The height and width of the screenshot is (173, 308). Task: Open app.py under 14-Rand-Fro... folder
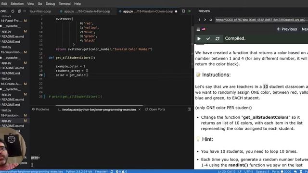click(x=6, y=31)
